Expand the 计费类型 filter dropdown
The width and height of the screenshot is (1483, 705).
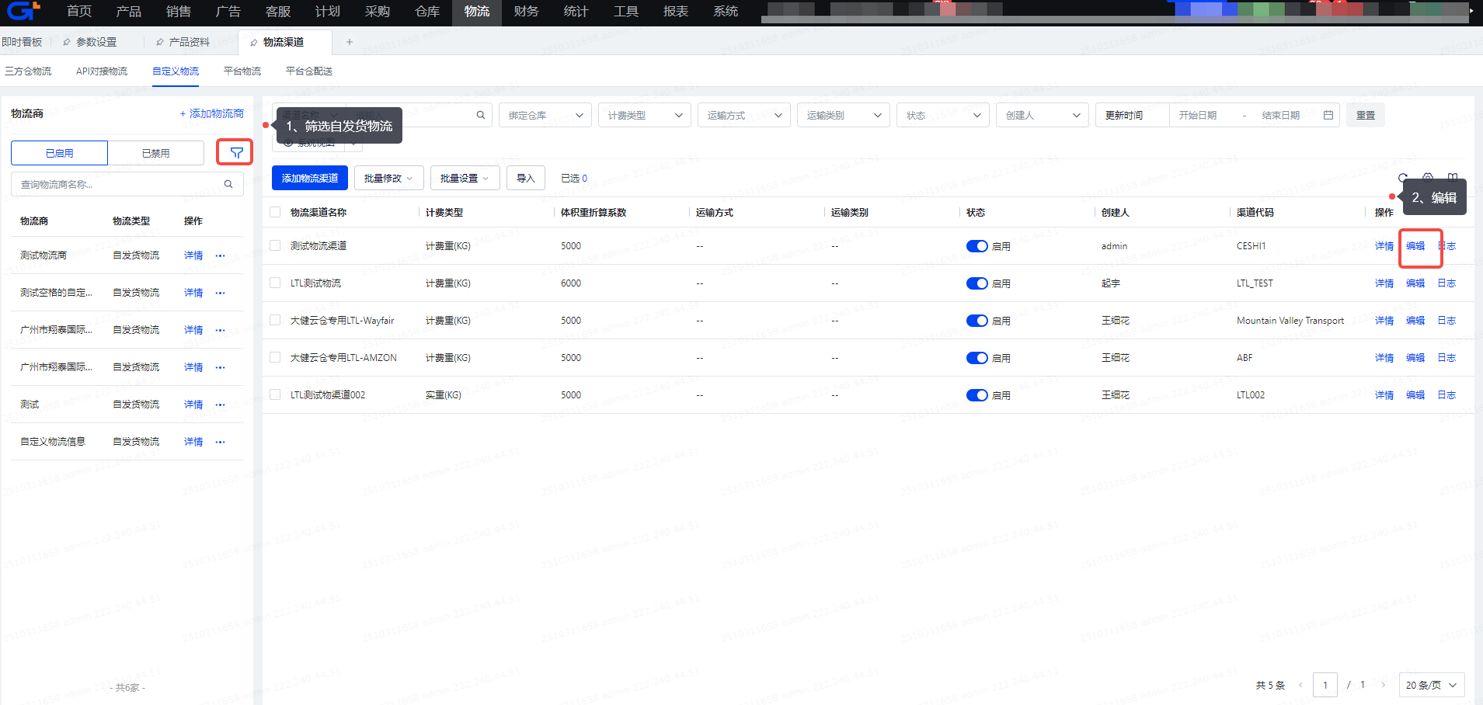point(645,115)
